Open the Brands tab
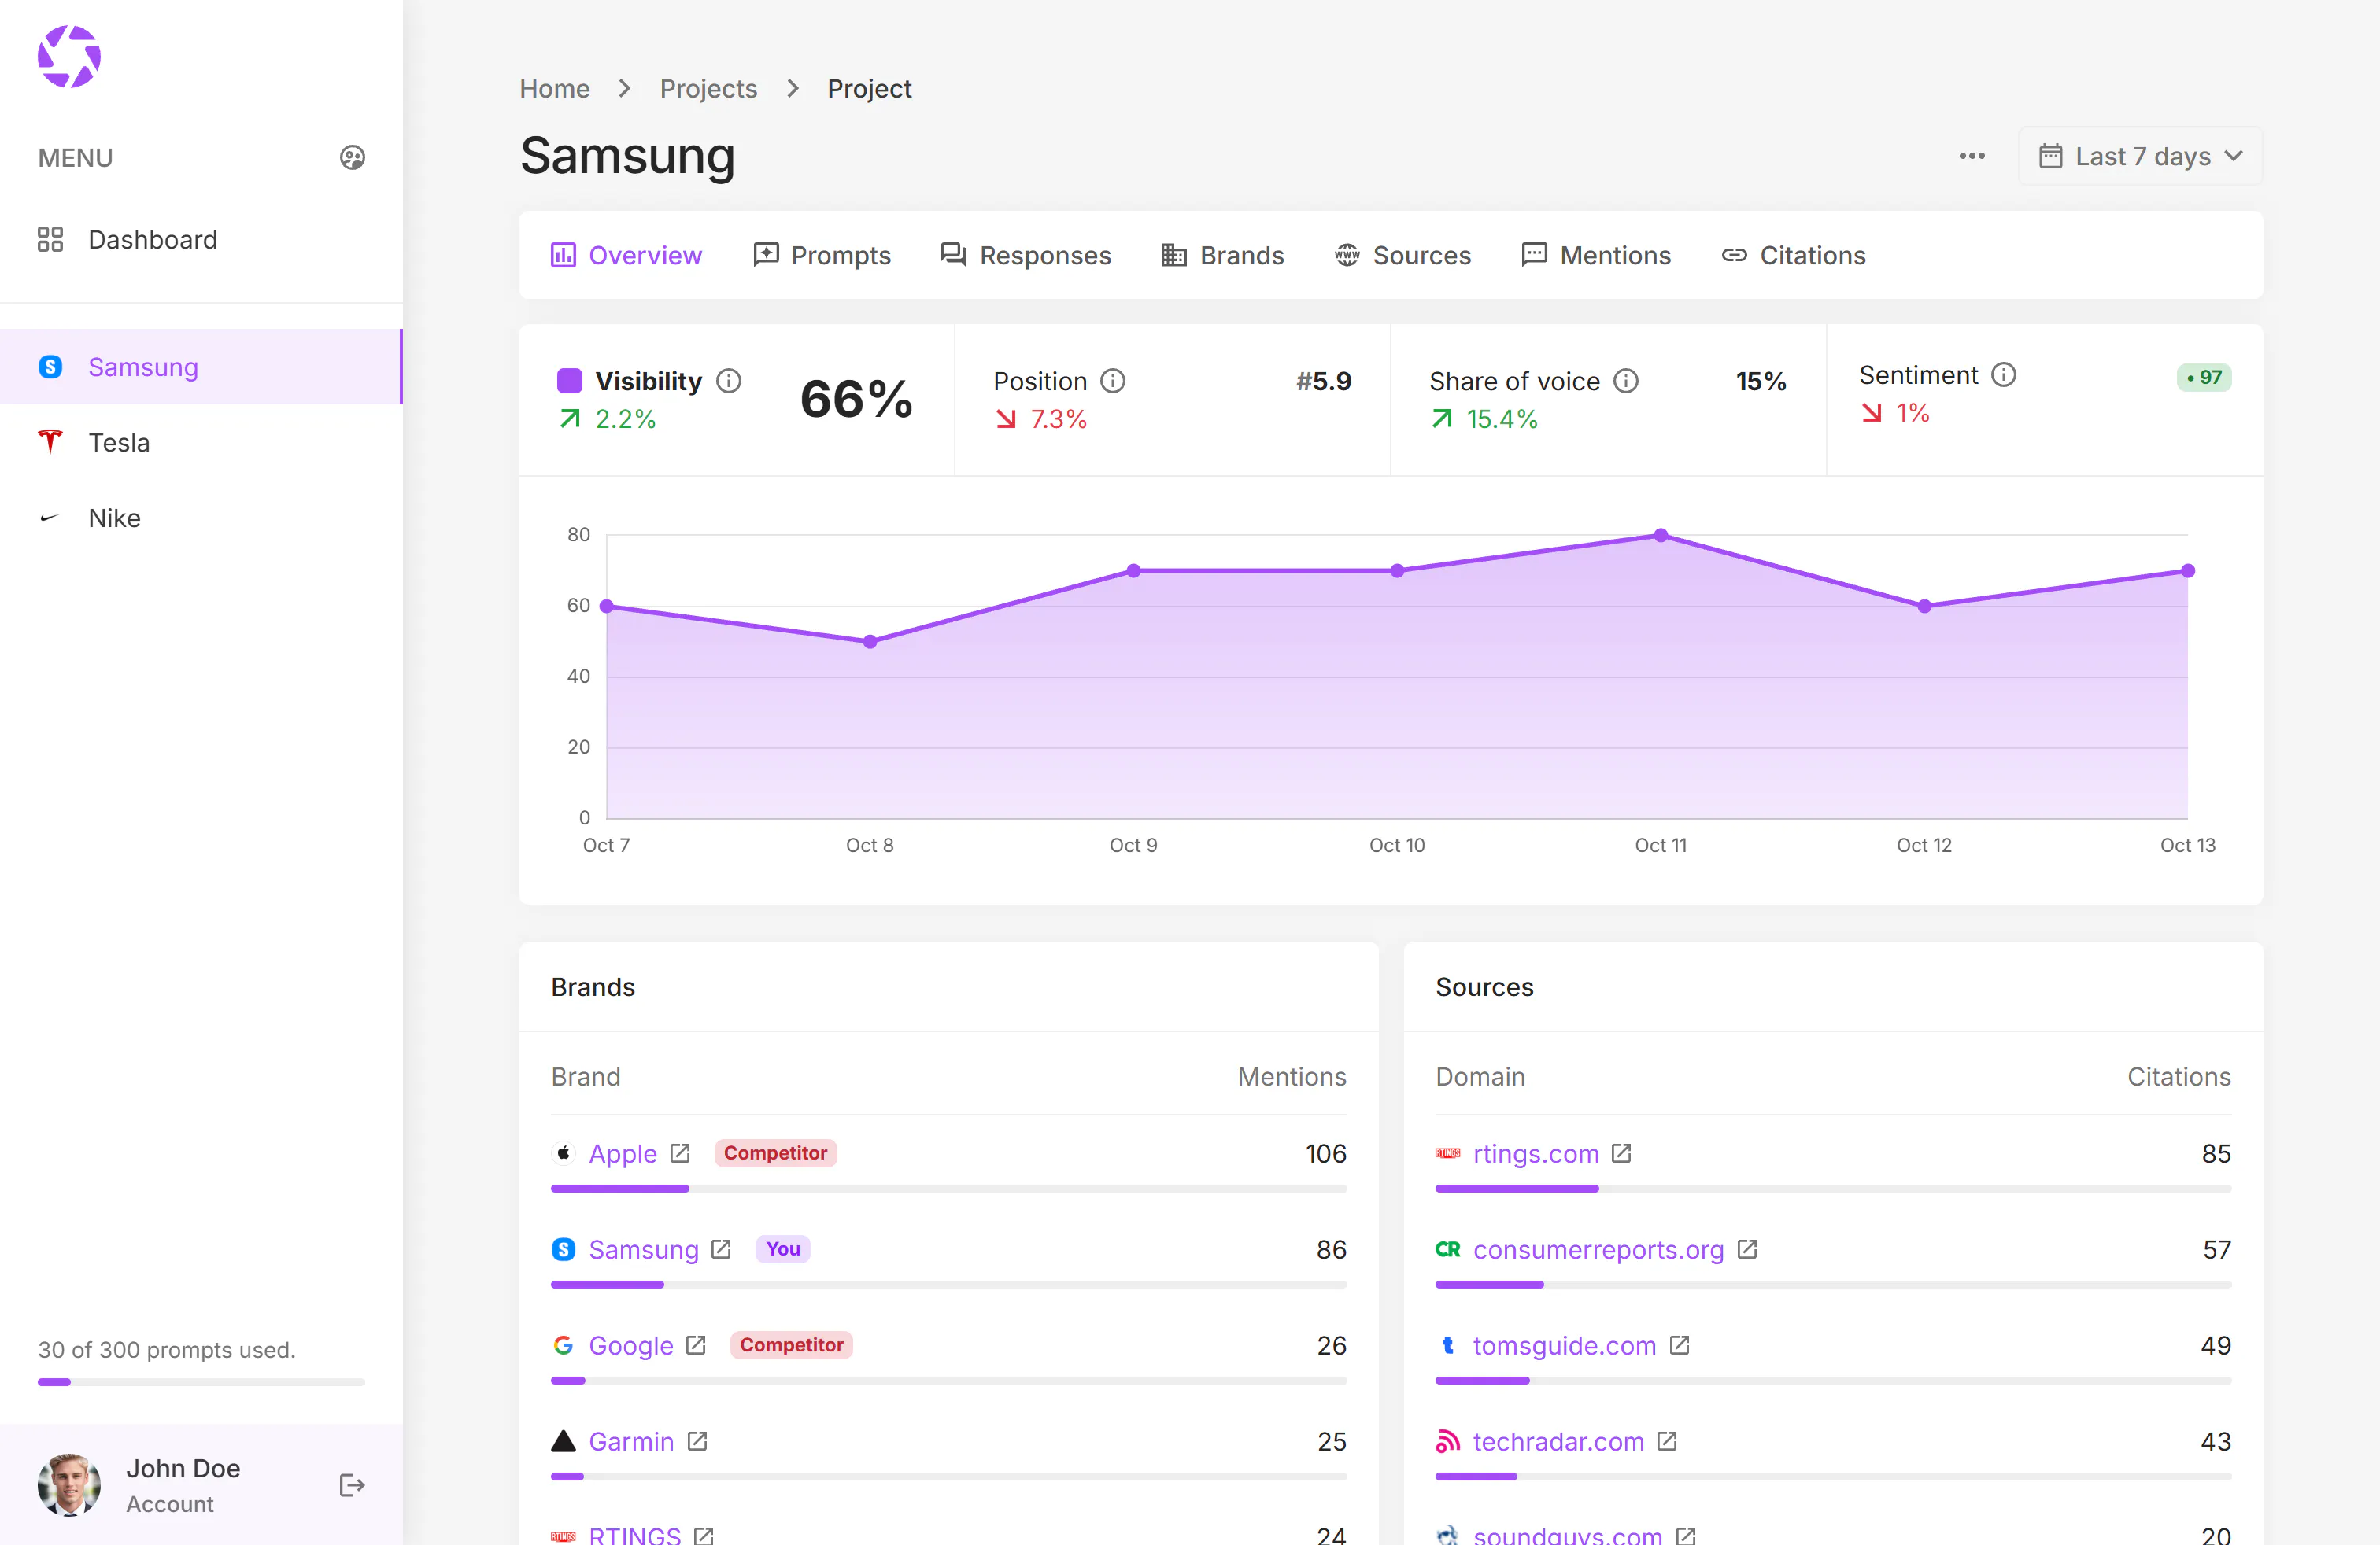2380x1545 pixels. pos(1222,255)
